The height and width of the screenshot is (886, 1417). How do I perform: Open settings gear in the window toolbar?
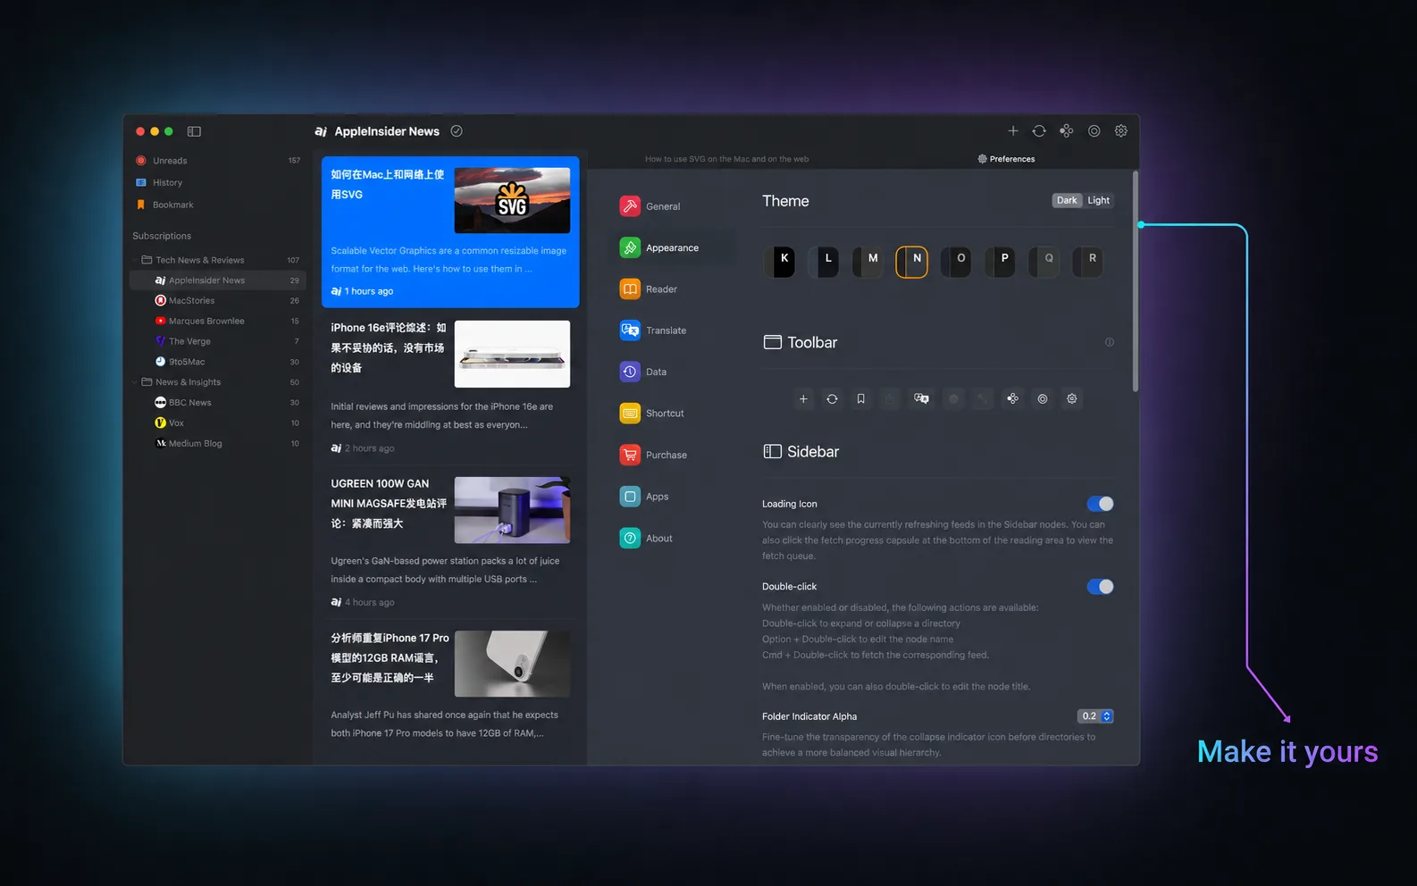[1121, 131]
